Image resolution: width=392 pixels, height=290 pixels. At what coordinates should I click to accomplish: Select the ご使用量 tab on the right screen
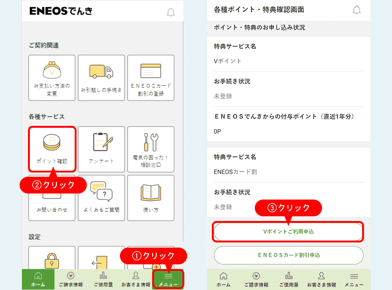(x=289, y=279)
